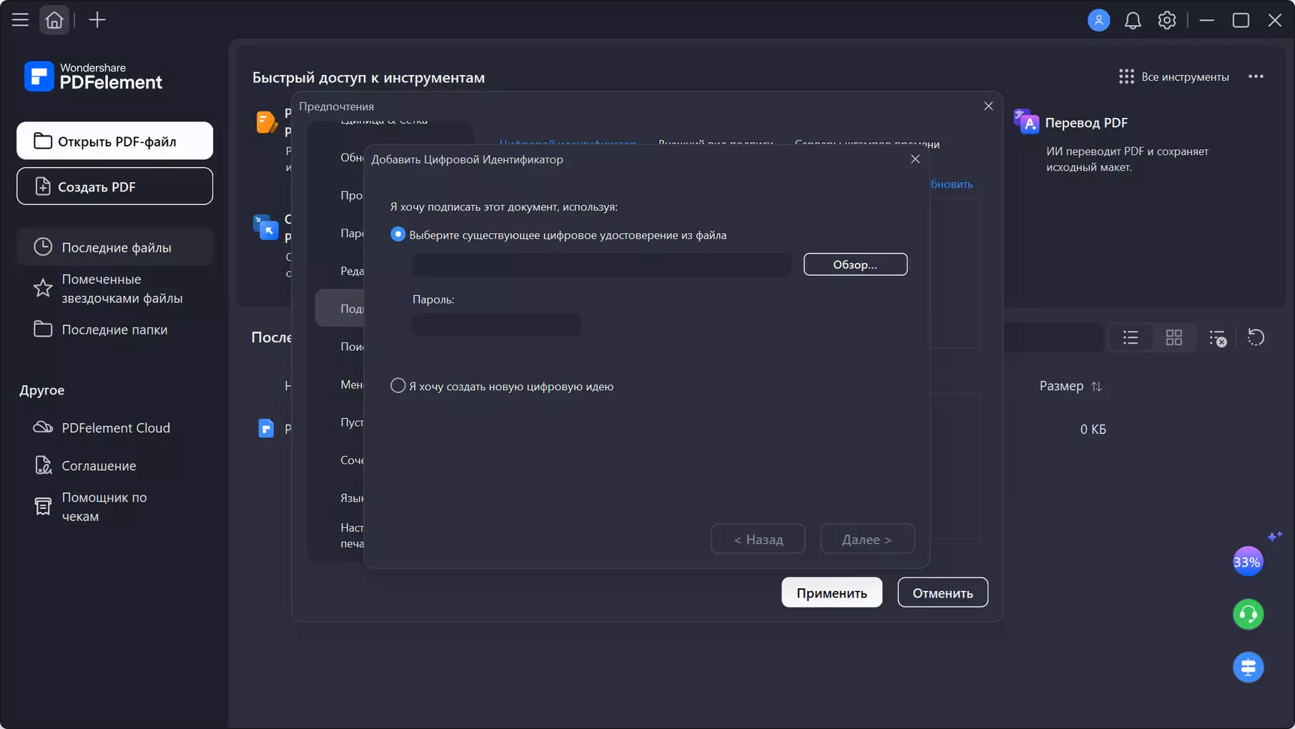Open Последние файлы in sidebar
Viewport: 1295px width, 729px height.
pyautogui.click(x=115, y=247)
